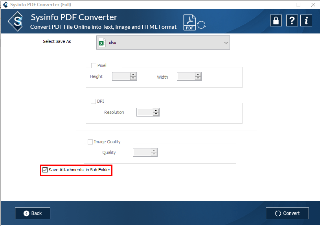The width and height of the screenshot is (320, 226).
Task: Click the xlsx Excel file icon
Action: pyautogui.click(x=102, y=43)
